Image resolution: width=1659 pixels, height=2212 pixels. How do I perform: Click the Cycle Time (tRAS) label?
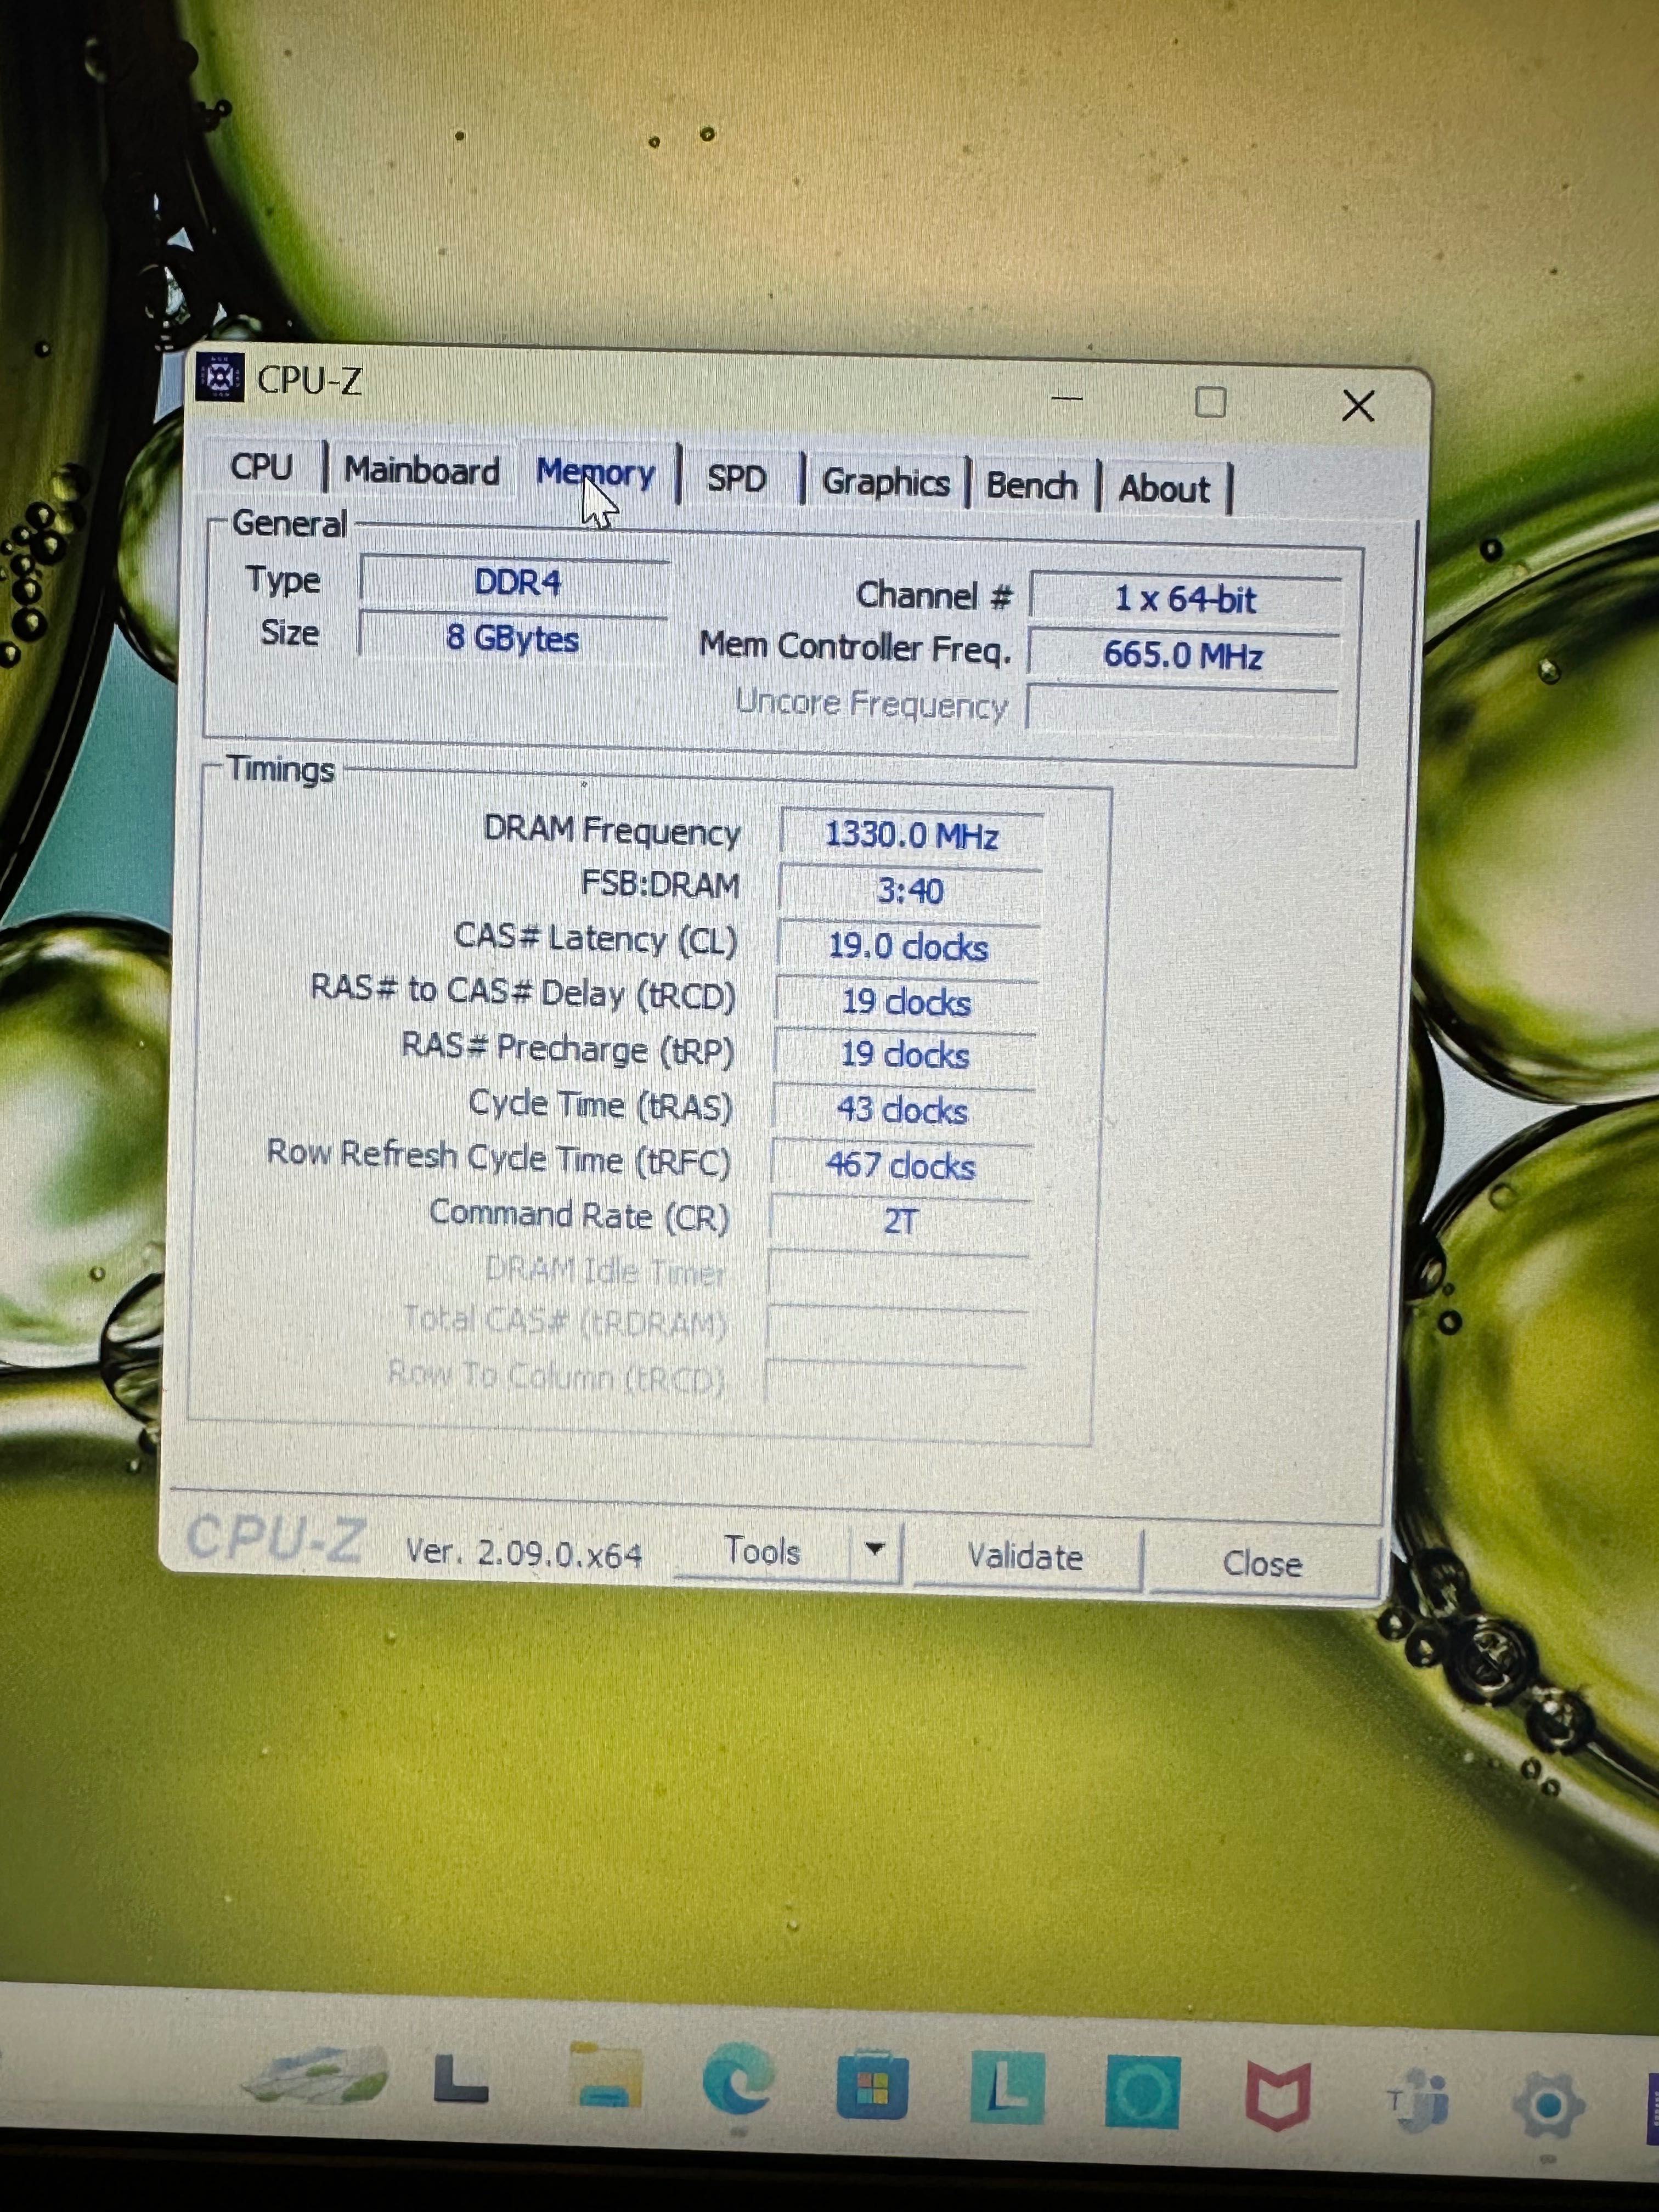tap(600, 1104)
